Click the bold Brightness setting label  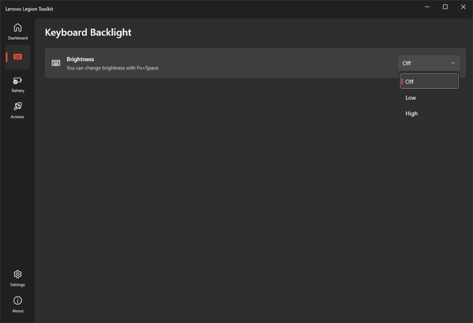pos(80,59)
